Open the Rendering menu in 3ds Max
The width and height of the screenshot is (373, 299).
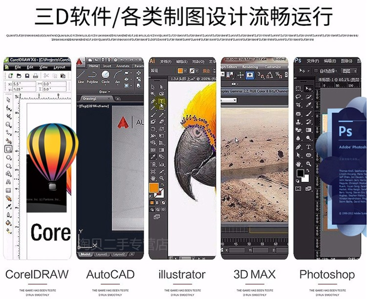(250, 67)
